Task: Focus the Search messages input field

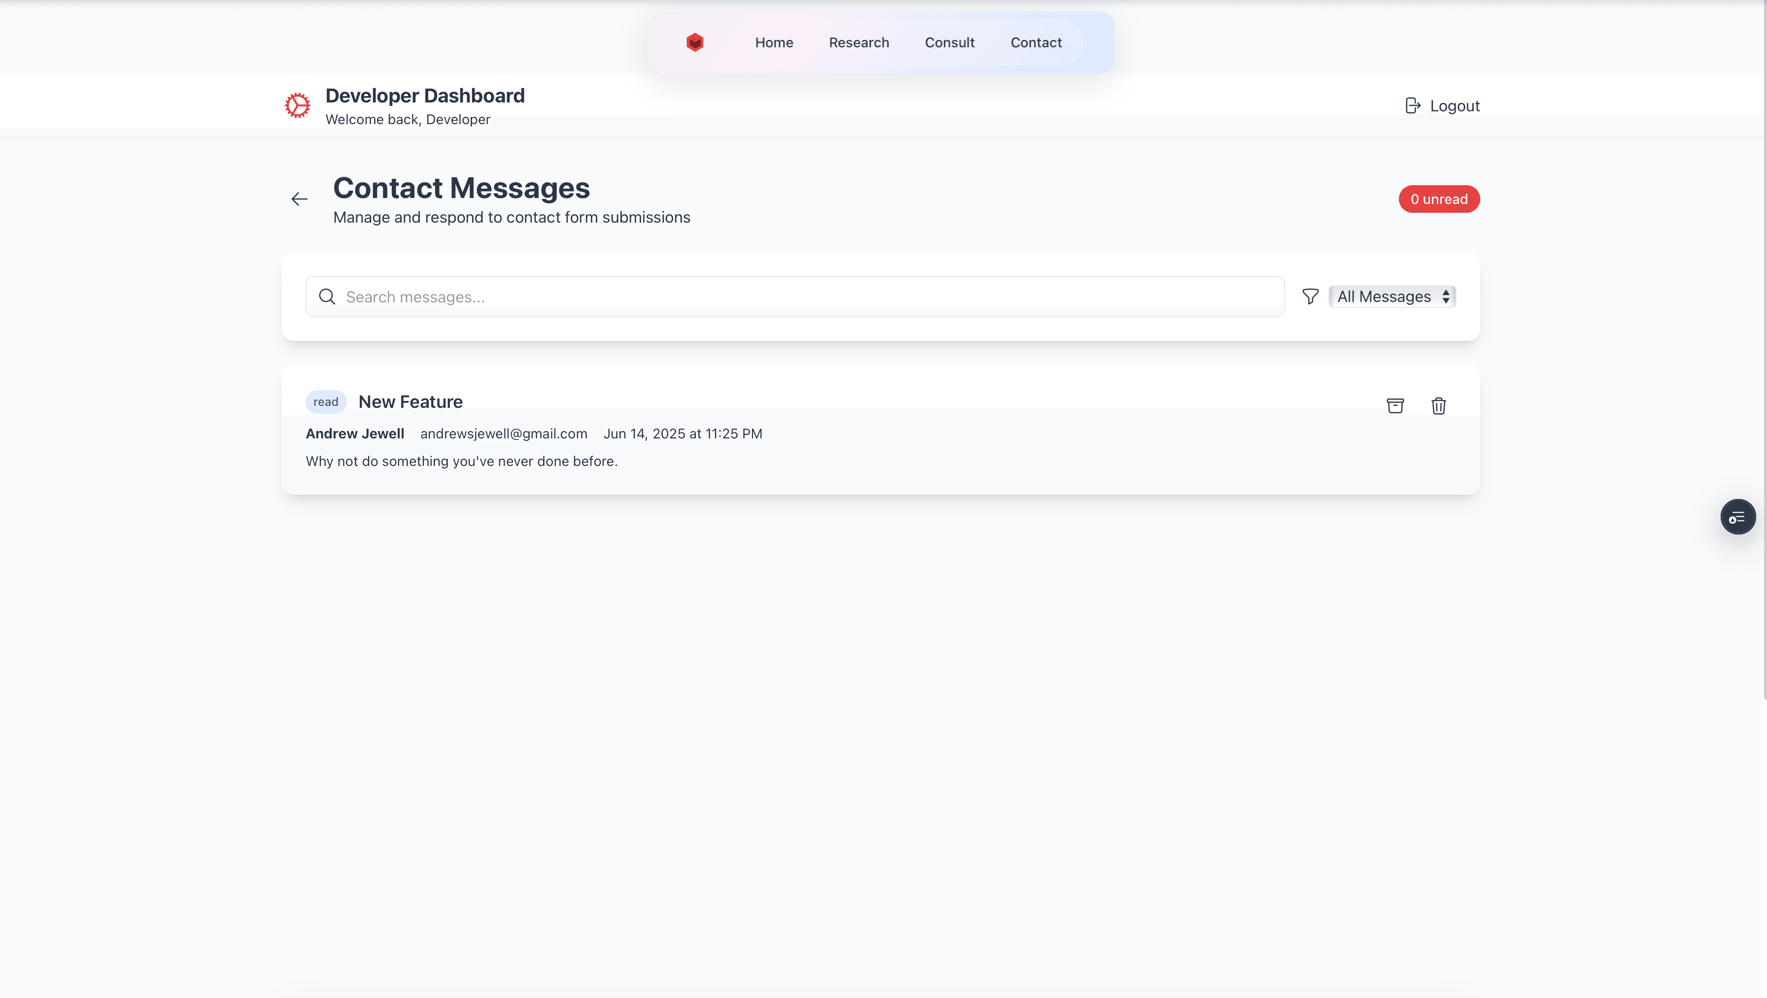Action: pyautogui.click(x=810, y=297)
